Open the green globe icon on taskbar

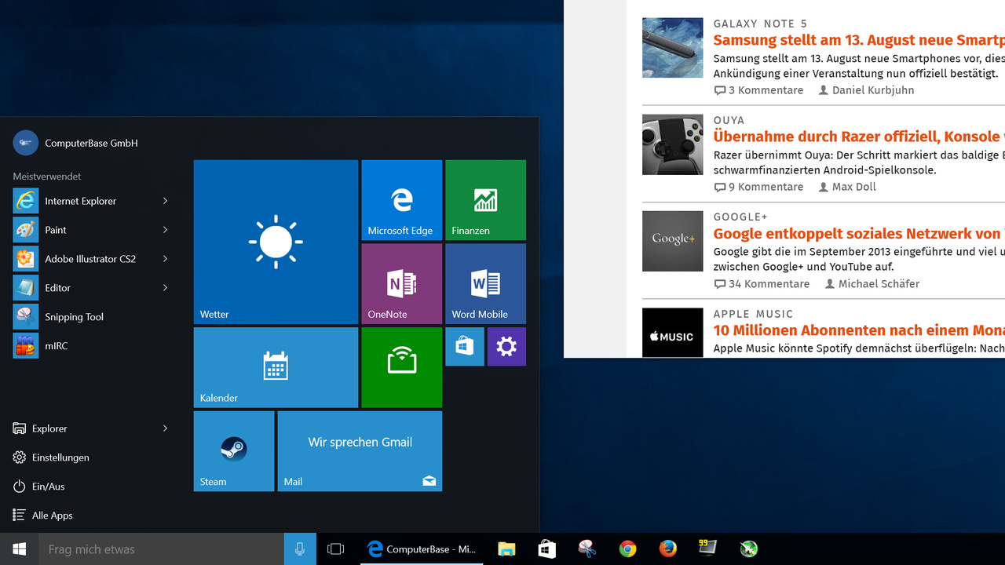[x=749, y=549]
